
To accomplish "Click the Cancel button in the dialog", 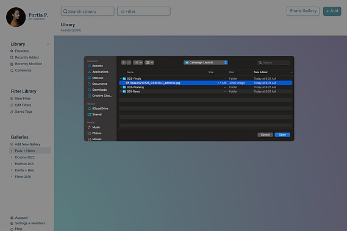I will 265,135.
